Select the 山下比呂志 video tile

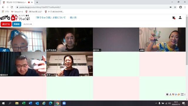pyautogui.click(x=70, y=39)
